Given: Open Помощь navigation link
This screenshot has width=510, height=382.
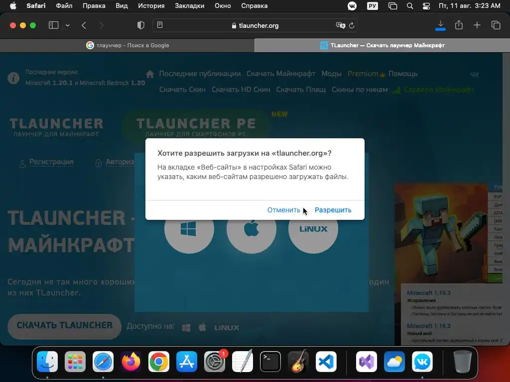Looking at the screenshot, I should (x=402, y=74).
